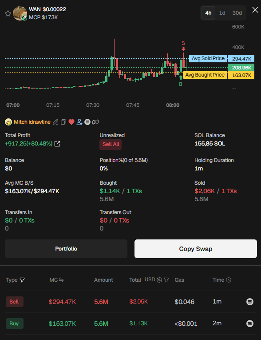Open the Portfolio button

(x=66, y=249)
